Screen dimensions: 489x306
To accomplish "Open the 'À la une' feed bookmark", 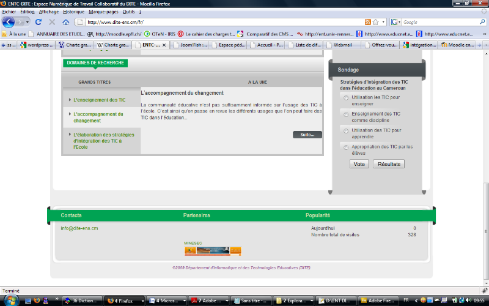I will coord(13,34).
